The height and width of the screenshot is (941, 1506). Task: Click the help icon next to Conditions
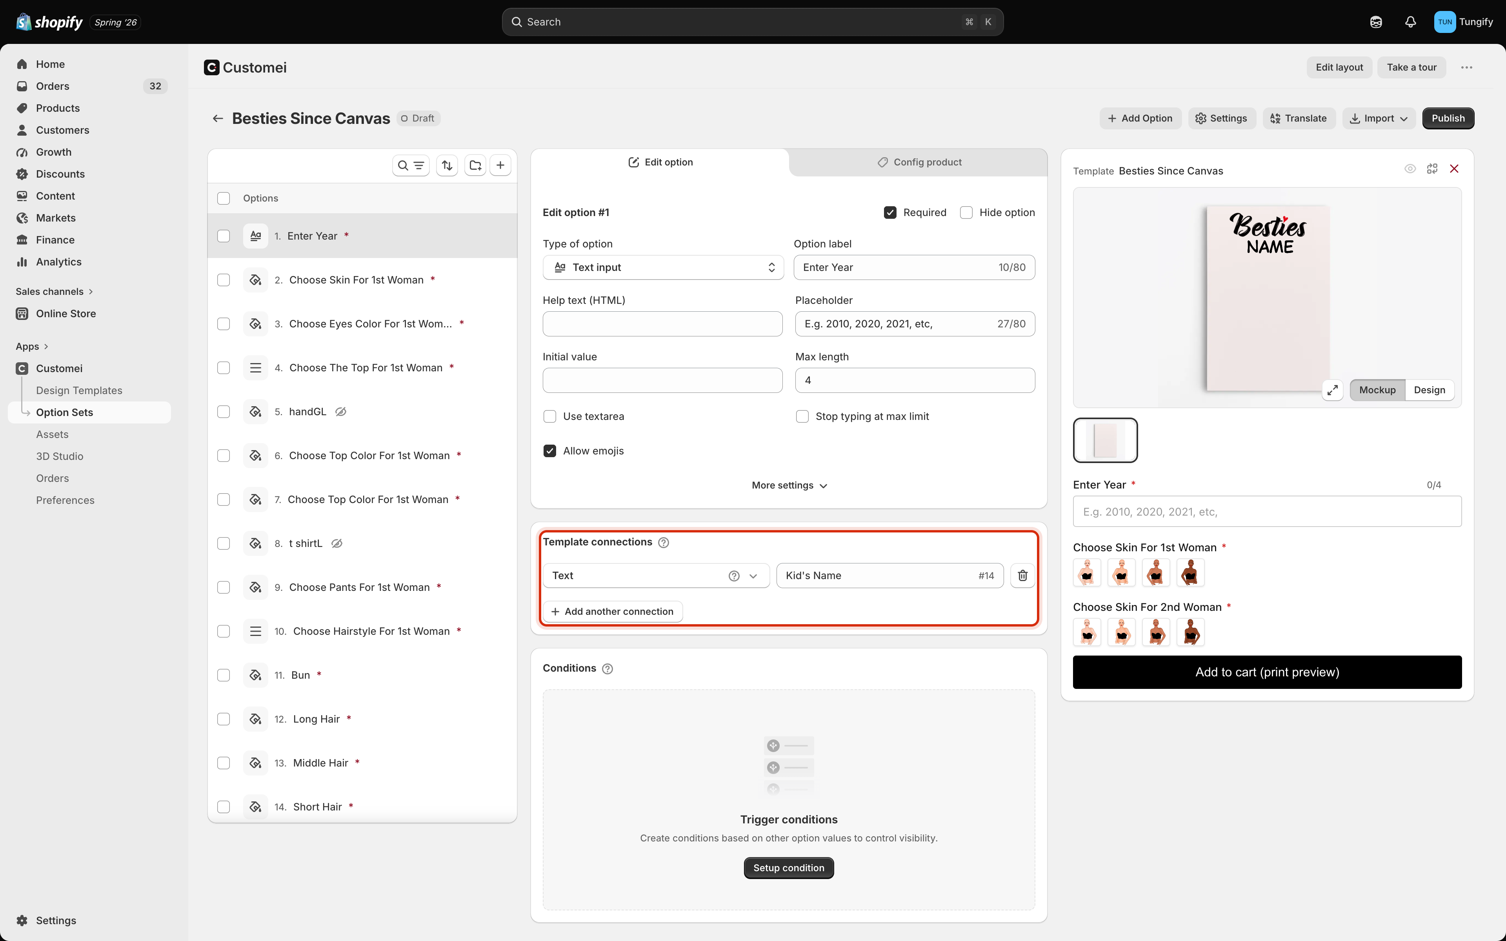pyautogui.click(x=607, y=669)
